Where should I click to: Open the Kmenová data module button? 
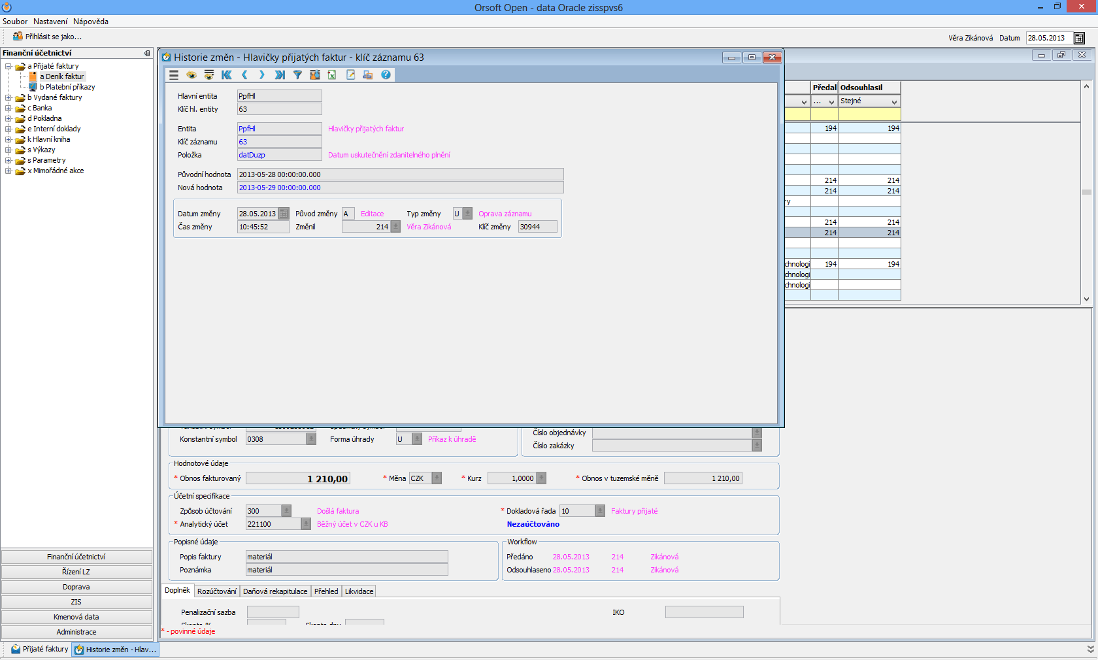76,617
